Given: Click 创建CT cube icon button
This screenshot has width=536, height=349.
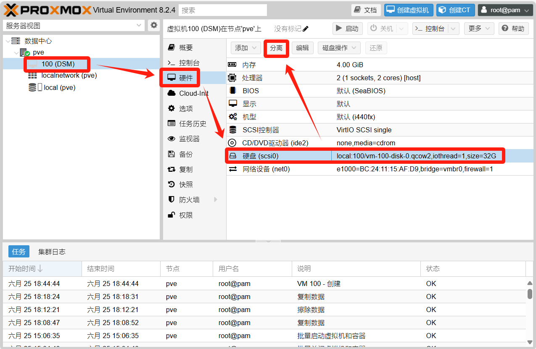Looking at the screenshot, I should pos(455,10).
